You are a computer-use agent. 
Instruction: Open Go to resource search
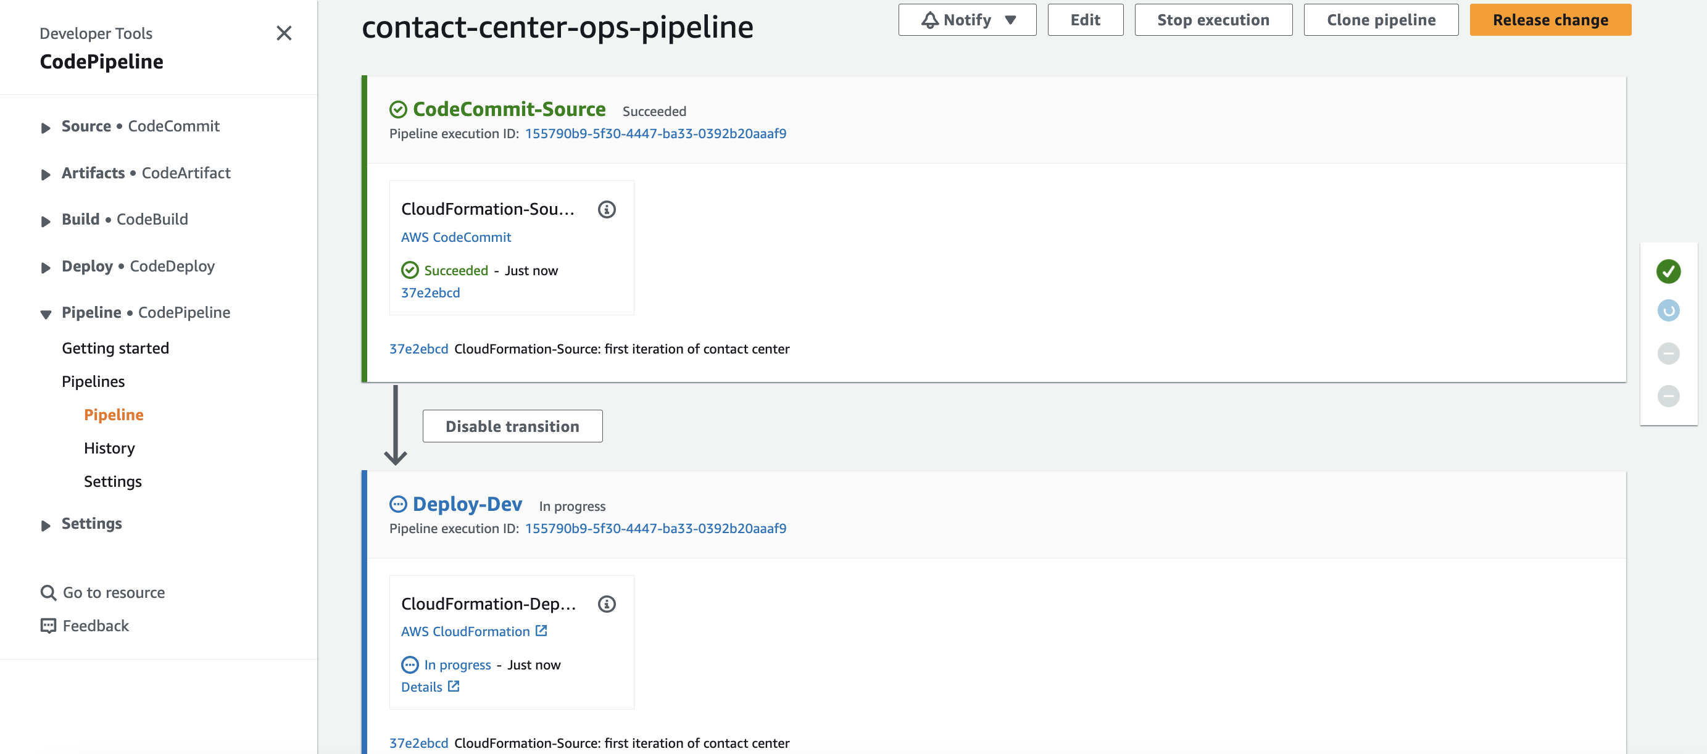pos(102,592)
